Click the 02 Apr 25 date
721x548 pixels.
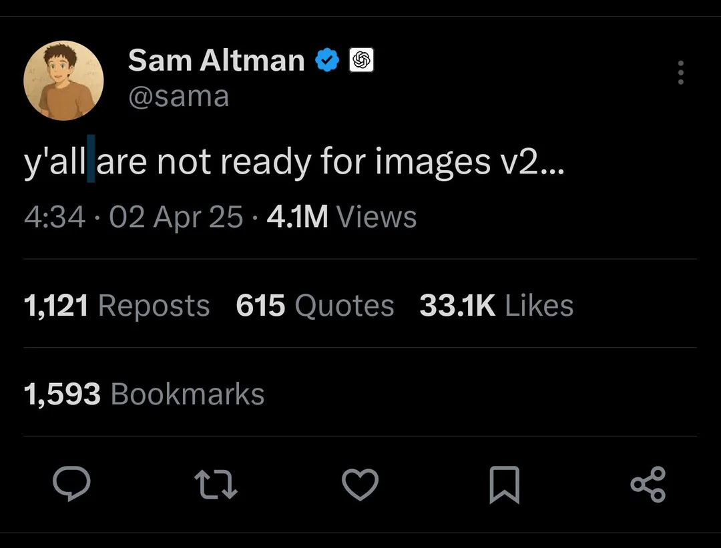click(x=176, y=216)
